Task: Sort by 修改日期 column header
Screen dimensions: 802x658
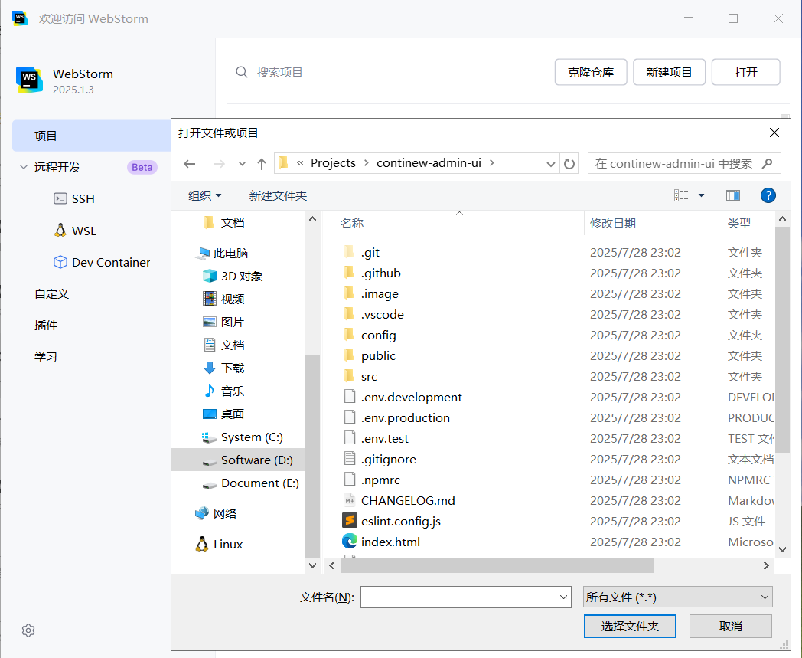Action: click(613, 223)
